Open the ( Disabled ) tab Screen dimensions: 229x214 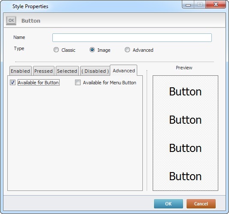(x=95, y=71)
